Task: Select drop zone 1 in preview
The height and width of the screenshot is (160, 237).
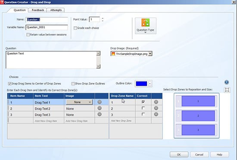Action: pyautogui.click(x=198, y=101)
